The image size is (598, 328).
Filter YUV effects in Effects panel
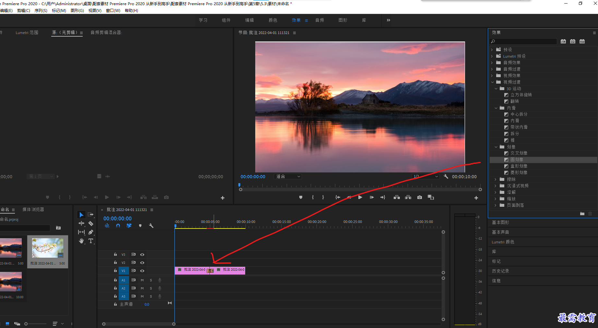(582, 41)
